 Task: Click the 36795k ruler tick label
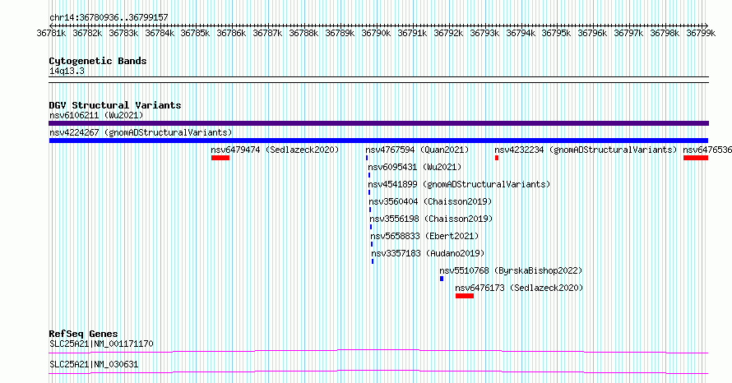556,33
